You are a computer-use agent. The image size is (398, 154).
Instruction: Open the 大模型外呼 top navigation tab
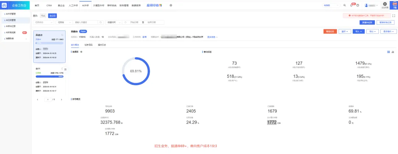(x=98, y=5)
